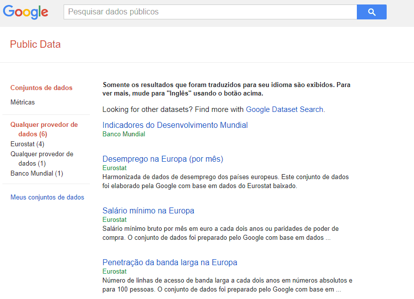This screenshot has height=299, width=414.
Task: Open Desemprego na Europa (por mês) dataset
Action: coord(163,159)
